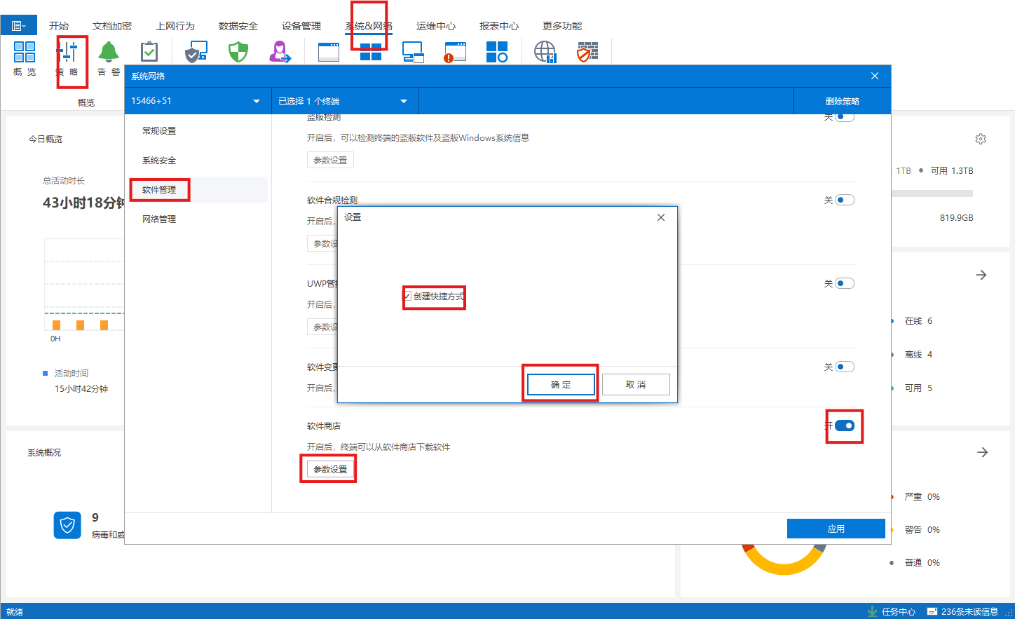Image resolution: width=1015 pixels, height=619 pixels.
Task: Open the application menu dropdown at top-left
Action: 18,26
